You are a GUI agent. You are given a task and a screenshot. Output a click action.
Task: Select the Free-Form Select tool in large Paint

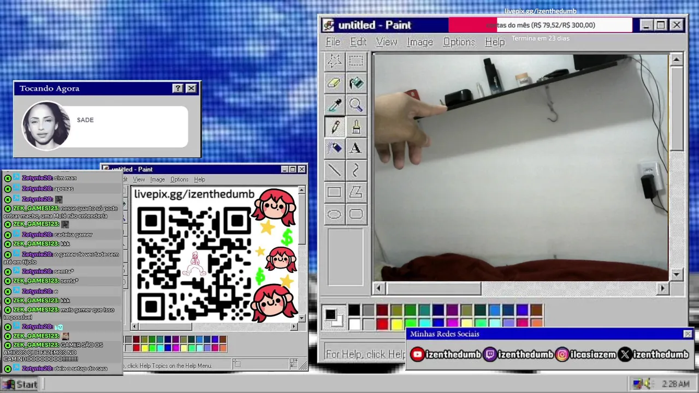pos(334,61)
